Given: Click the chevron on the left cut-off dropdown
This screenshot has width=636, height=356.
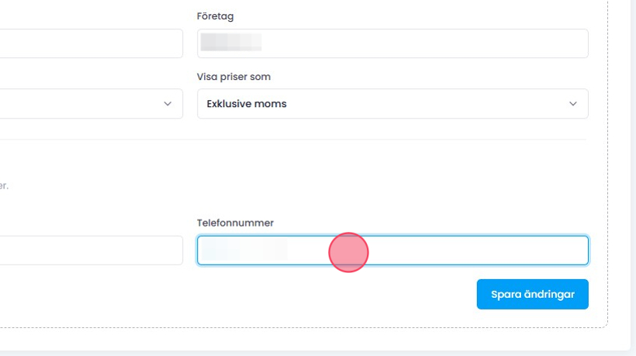Looking at the screenshot, I should click(168, 104).
